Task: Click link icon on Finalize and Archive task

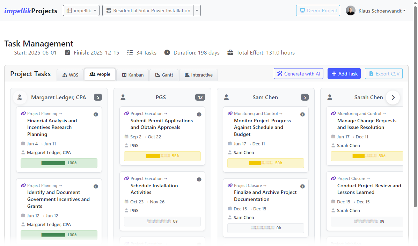Action: [230, 186]
